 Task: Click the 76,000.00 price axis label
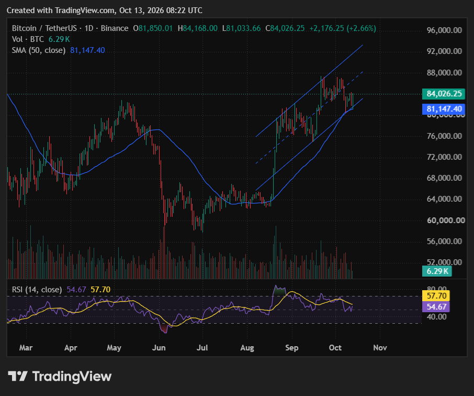tap(444, 136)
